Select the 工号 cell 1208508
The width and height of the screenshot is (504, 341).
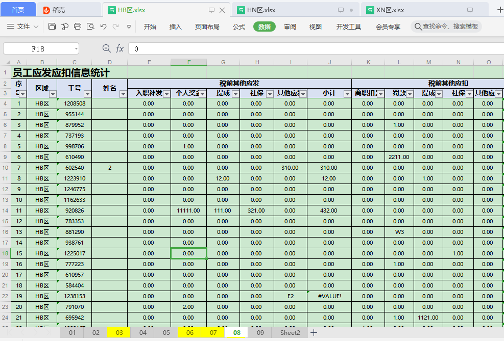pyautogui.click(x=74, y=103)
